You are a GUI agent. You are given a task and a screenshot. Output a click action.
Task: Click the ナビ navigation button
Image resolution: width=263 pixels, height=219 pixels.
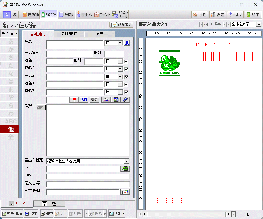click(200, 14)
